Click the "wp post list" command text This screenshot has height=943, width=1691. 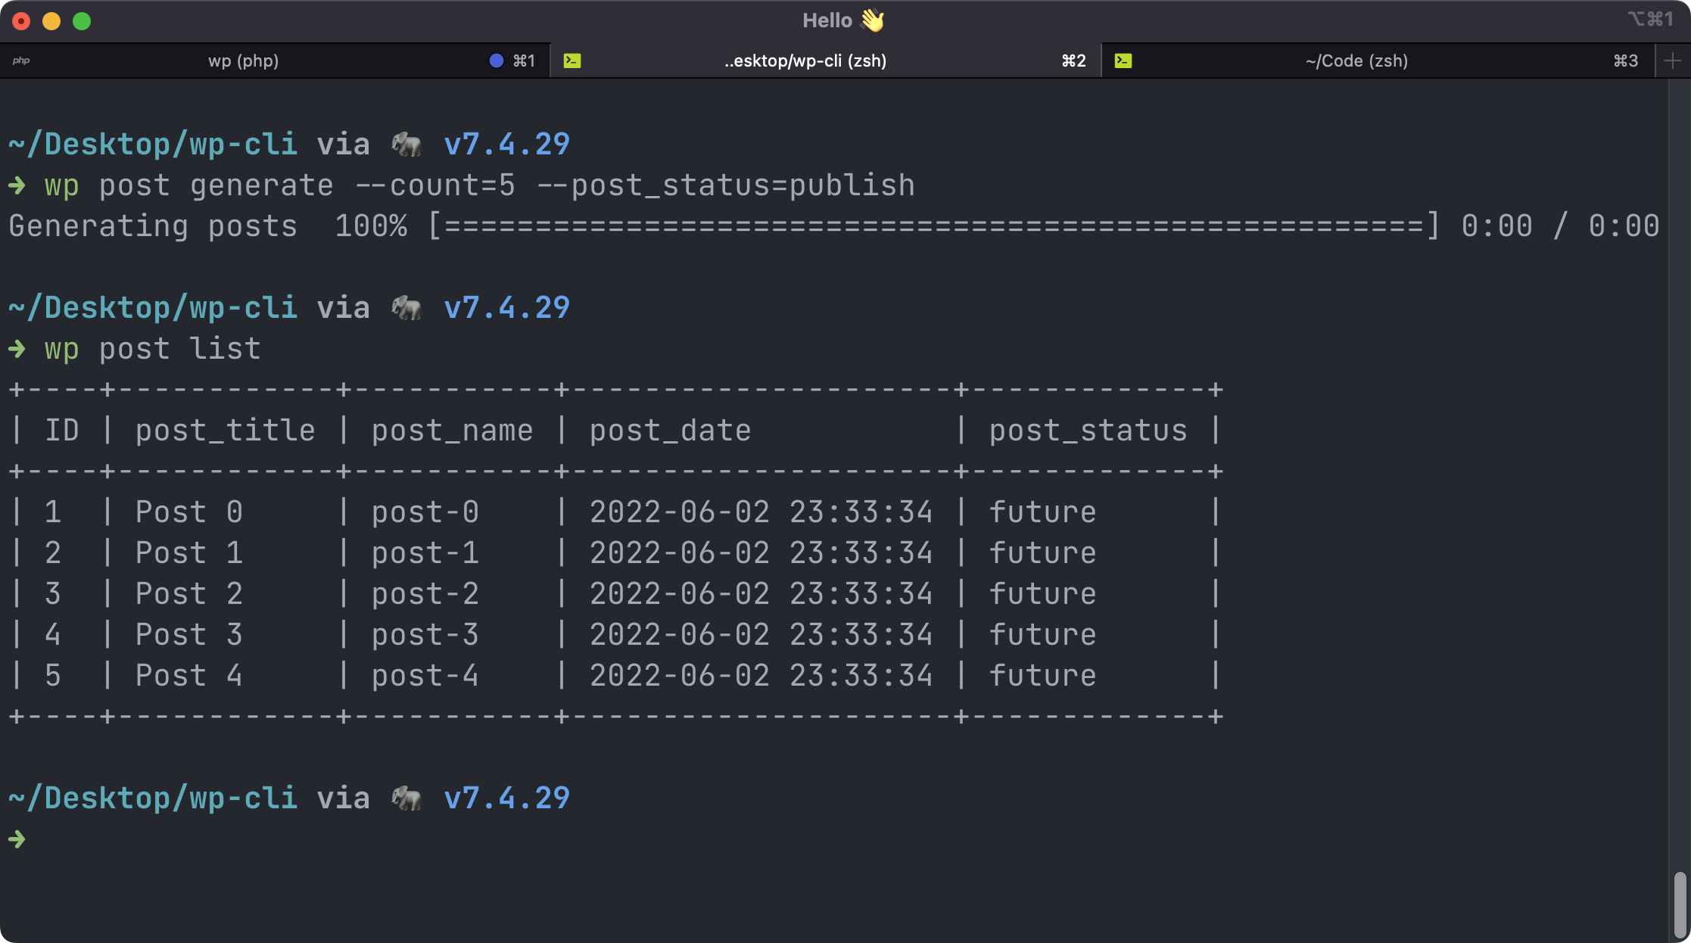[152, 348]
